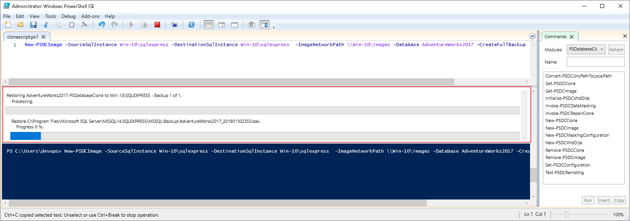Adjust the zoom slider in status bar
This screenshot has height=221, width=630.
click(567, 215)
